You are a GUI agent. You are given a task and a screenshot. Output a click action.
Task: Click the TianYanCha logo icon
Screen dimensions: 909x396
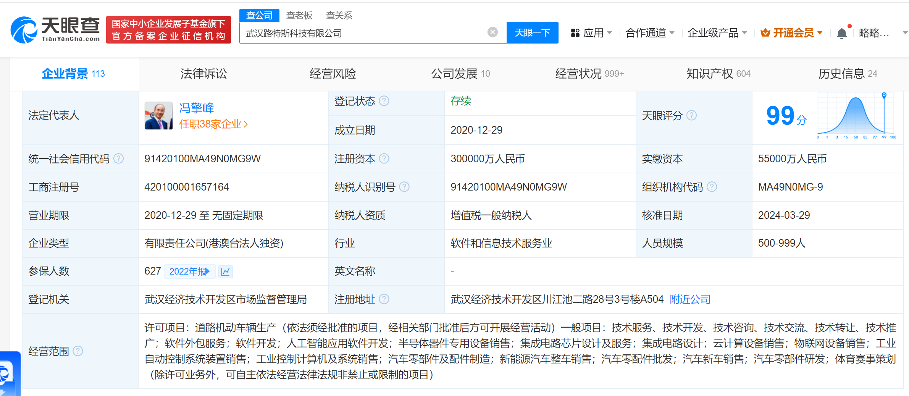tap(24, 30)
